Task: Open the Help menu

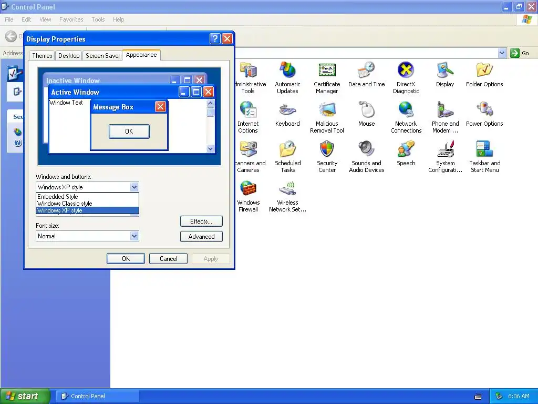Action: click(118, 19)
